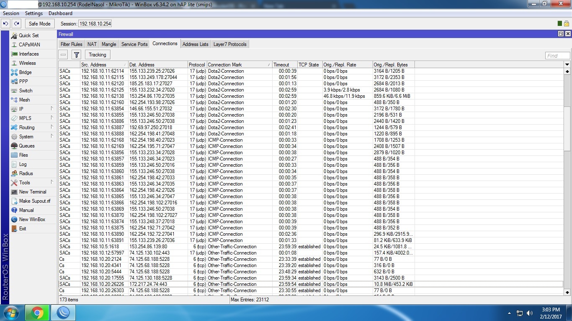This screenshot has height=321, width=572.
Task: Click Make Supout.rif
Action: click(x=34, y=201)
